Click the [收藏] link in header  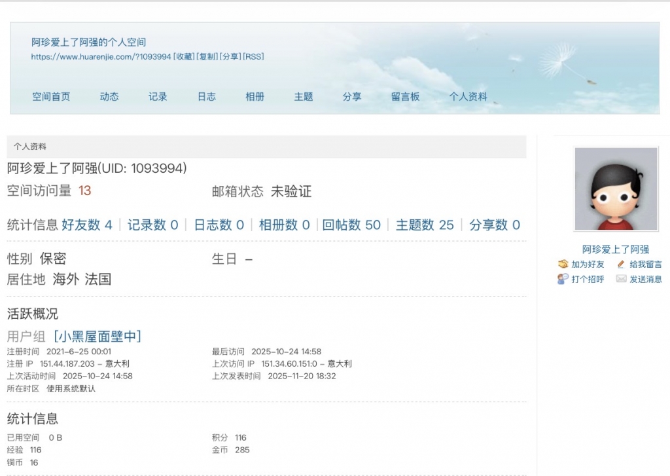pos(184,57)
